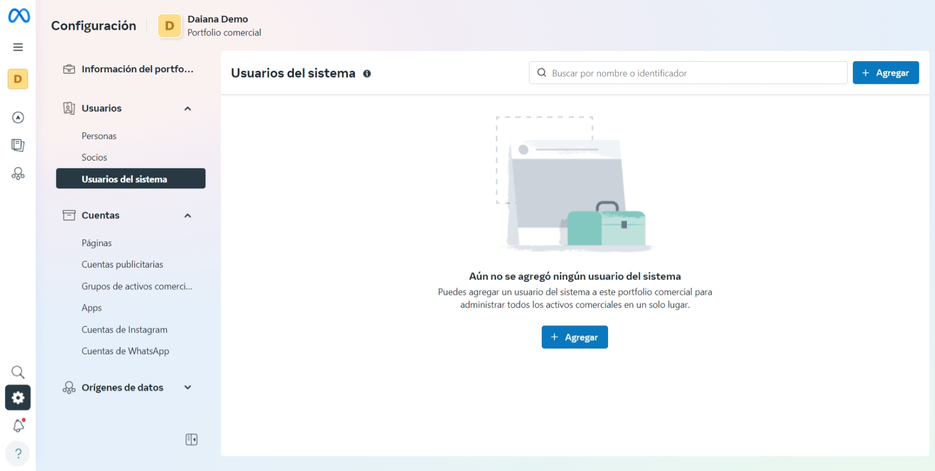Click the Meta logo icon
The image size is (935, 471).
19,15
